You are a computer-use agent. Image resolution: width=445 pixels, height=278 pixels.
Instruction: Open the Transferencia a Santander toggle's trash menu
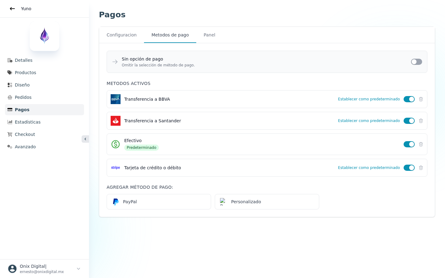421,121
